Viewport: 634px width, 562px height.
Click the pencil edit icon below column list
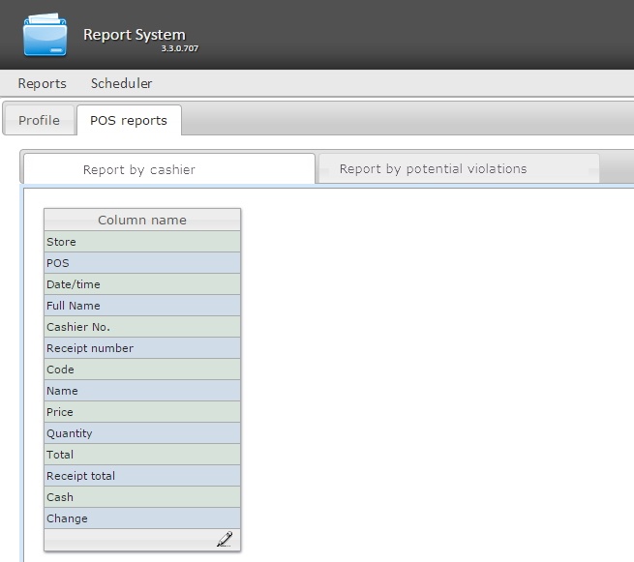tap(225, 540)
